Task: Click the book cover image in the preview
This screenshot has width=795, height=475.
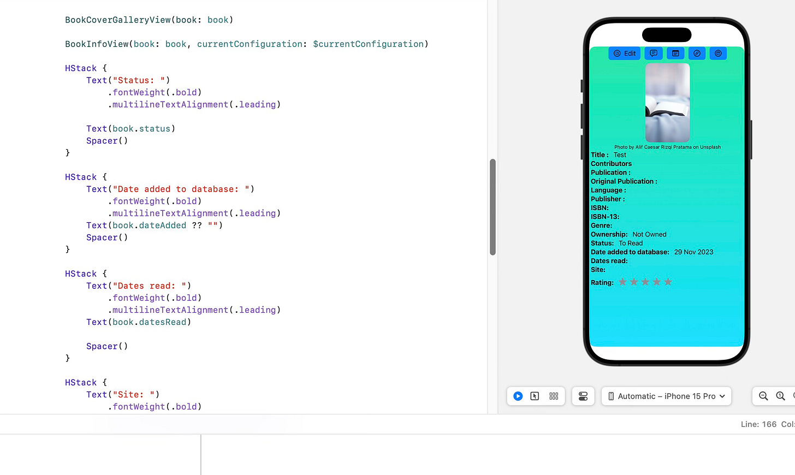Action: [667, 103]
